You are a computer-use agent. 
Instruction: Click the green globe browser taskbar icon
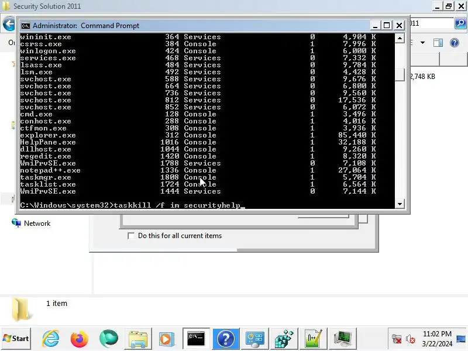(108, 339)
